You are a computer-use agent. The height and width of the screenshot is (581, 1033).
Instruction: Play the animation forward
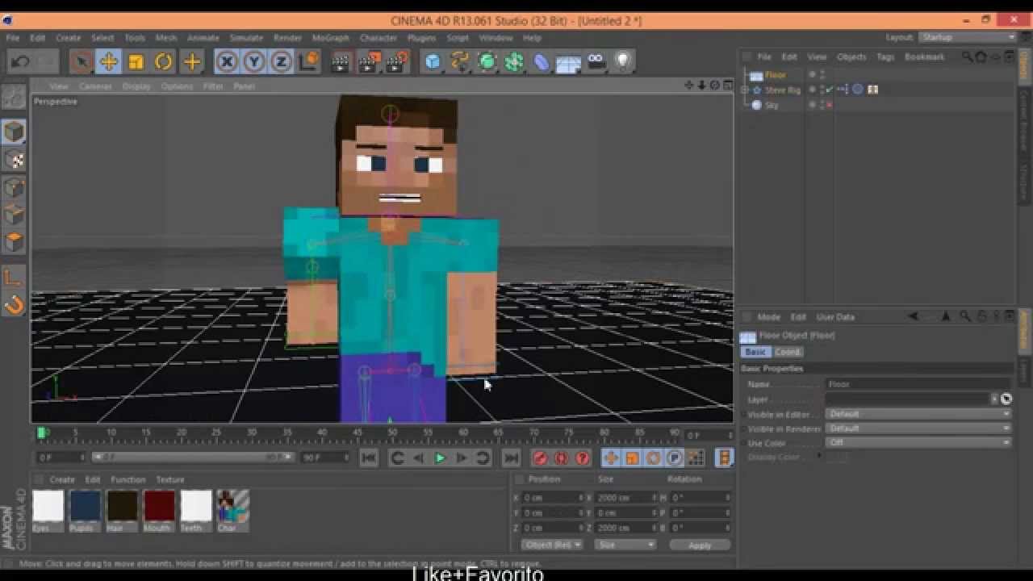(440, 458)
